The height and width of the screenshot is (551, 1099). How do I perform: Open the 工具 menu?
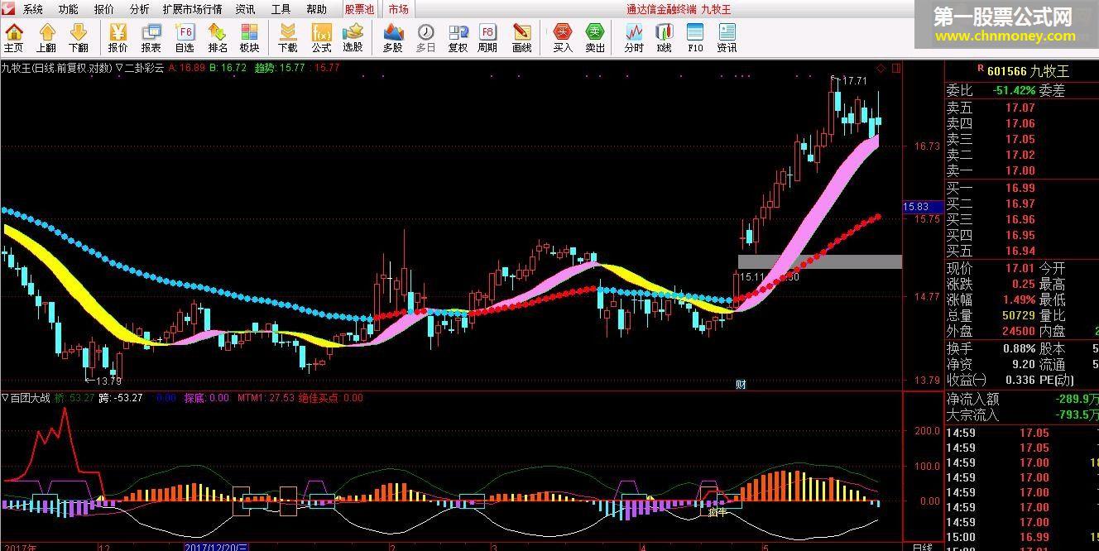[281, 9]
